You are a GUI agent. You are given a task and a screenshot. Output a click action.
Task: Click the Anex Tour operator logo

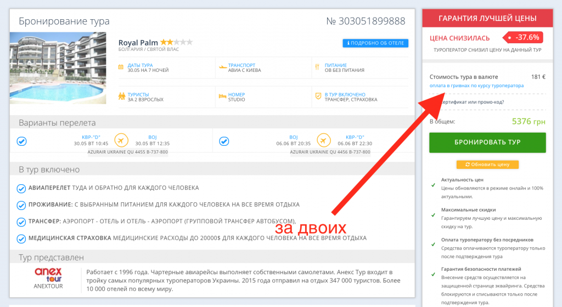48,275
